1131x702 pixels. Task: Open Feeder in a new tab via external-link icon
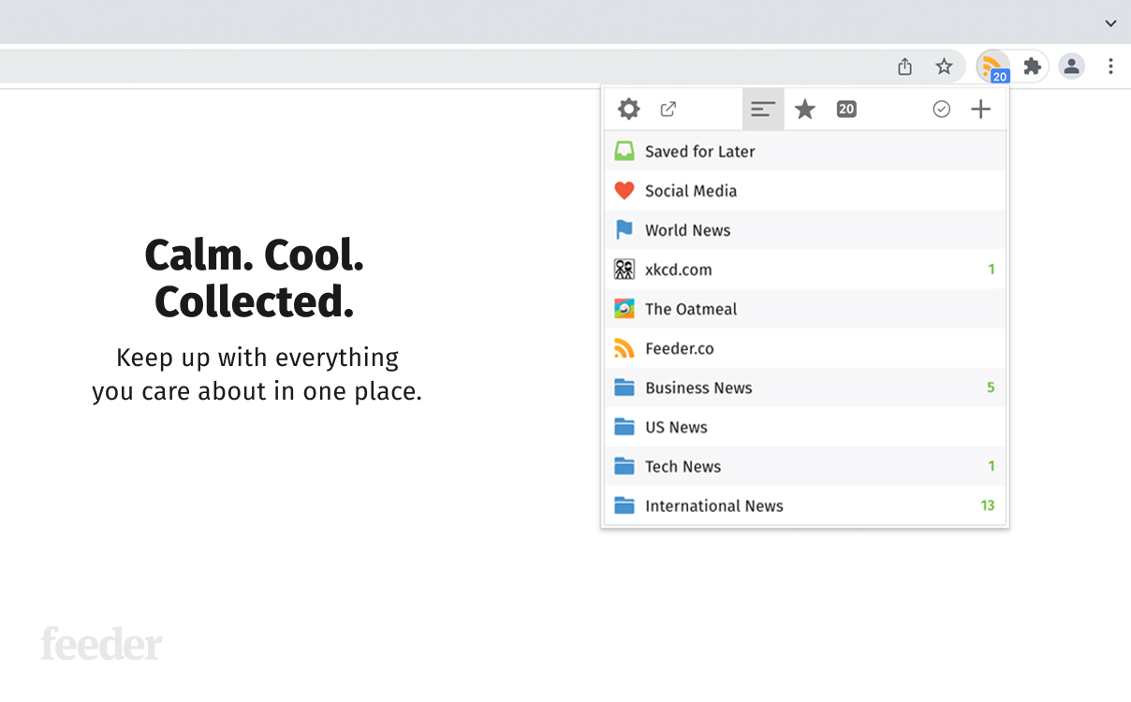tap(668, 109)
